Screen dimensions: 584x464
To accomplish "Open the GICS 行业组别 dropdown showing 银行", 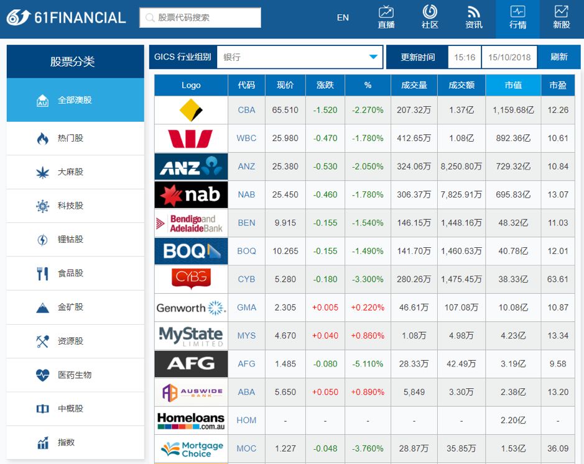I will pos(299,57).
